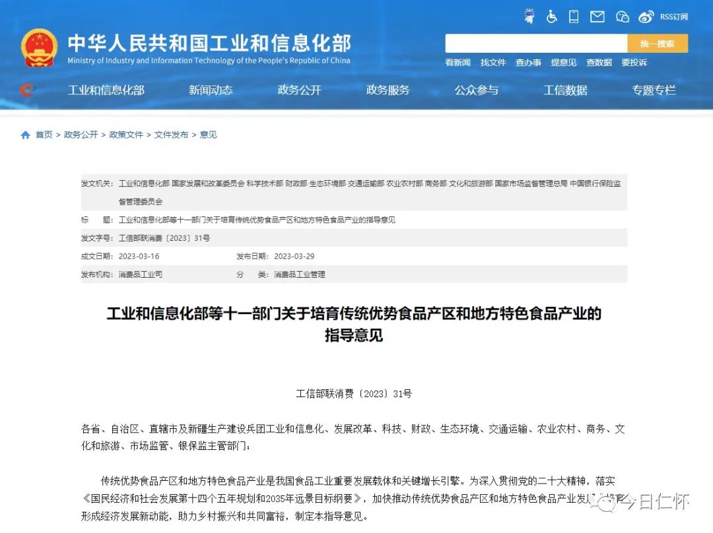Click the paragraph starting 各省、自治区

tap(353, 437)
